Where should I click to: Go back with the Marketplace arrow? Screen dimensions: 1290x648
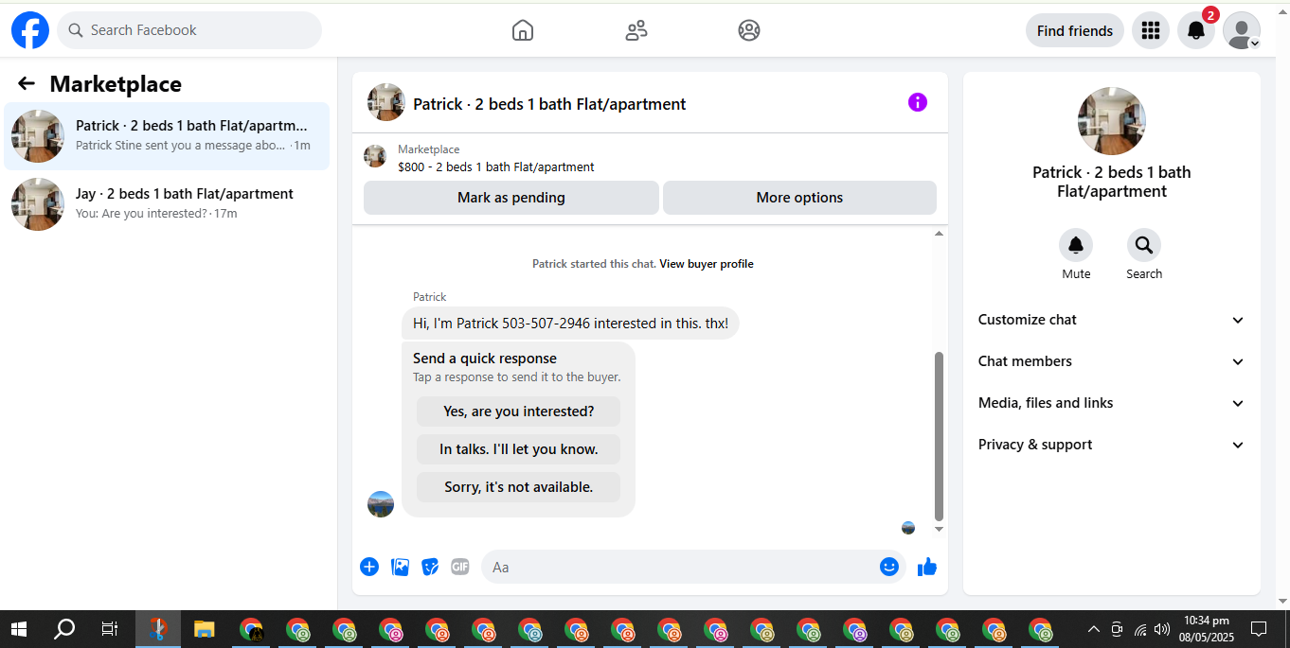27,84
